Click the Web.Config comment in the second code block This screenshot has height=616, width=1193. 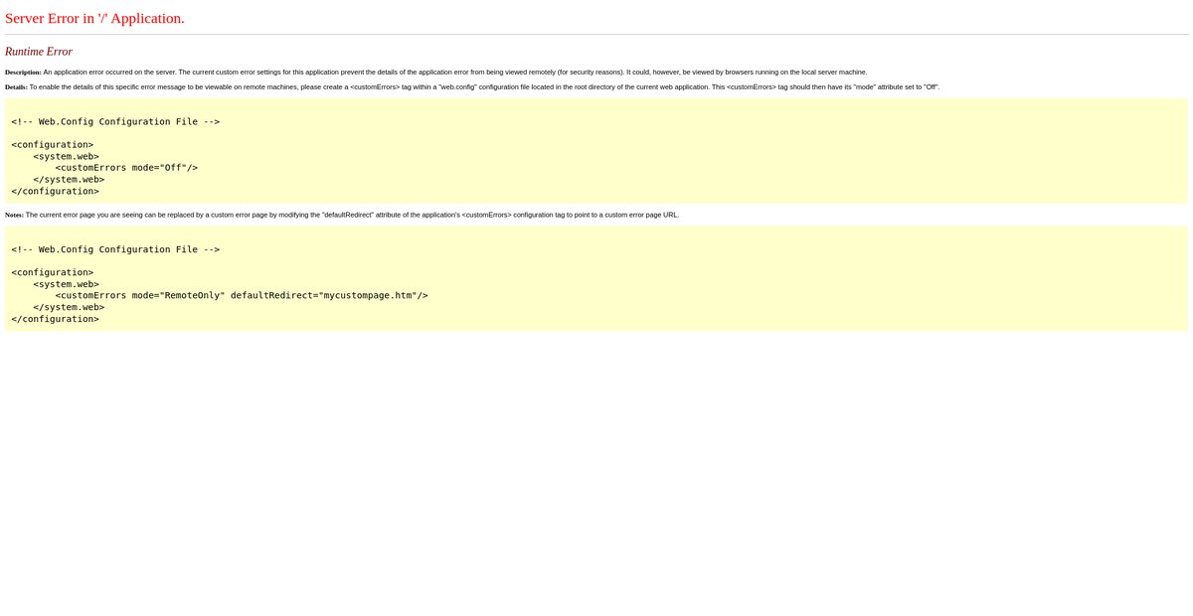[x=115, y=249]
